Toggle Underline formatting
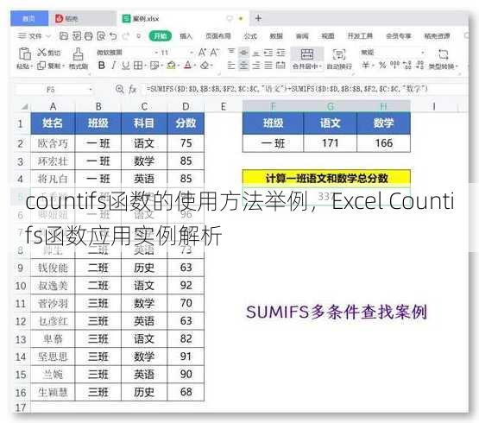This screenshot has width=479, height=423. point(125,65)
